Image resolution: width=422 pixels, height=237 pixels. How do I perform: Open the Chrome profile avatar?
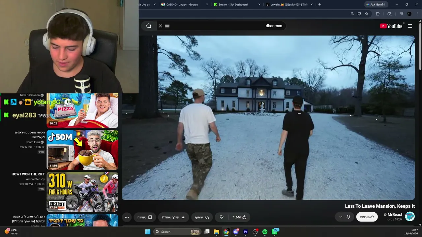coord(409,14)
